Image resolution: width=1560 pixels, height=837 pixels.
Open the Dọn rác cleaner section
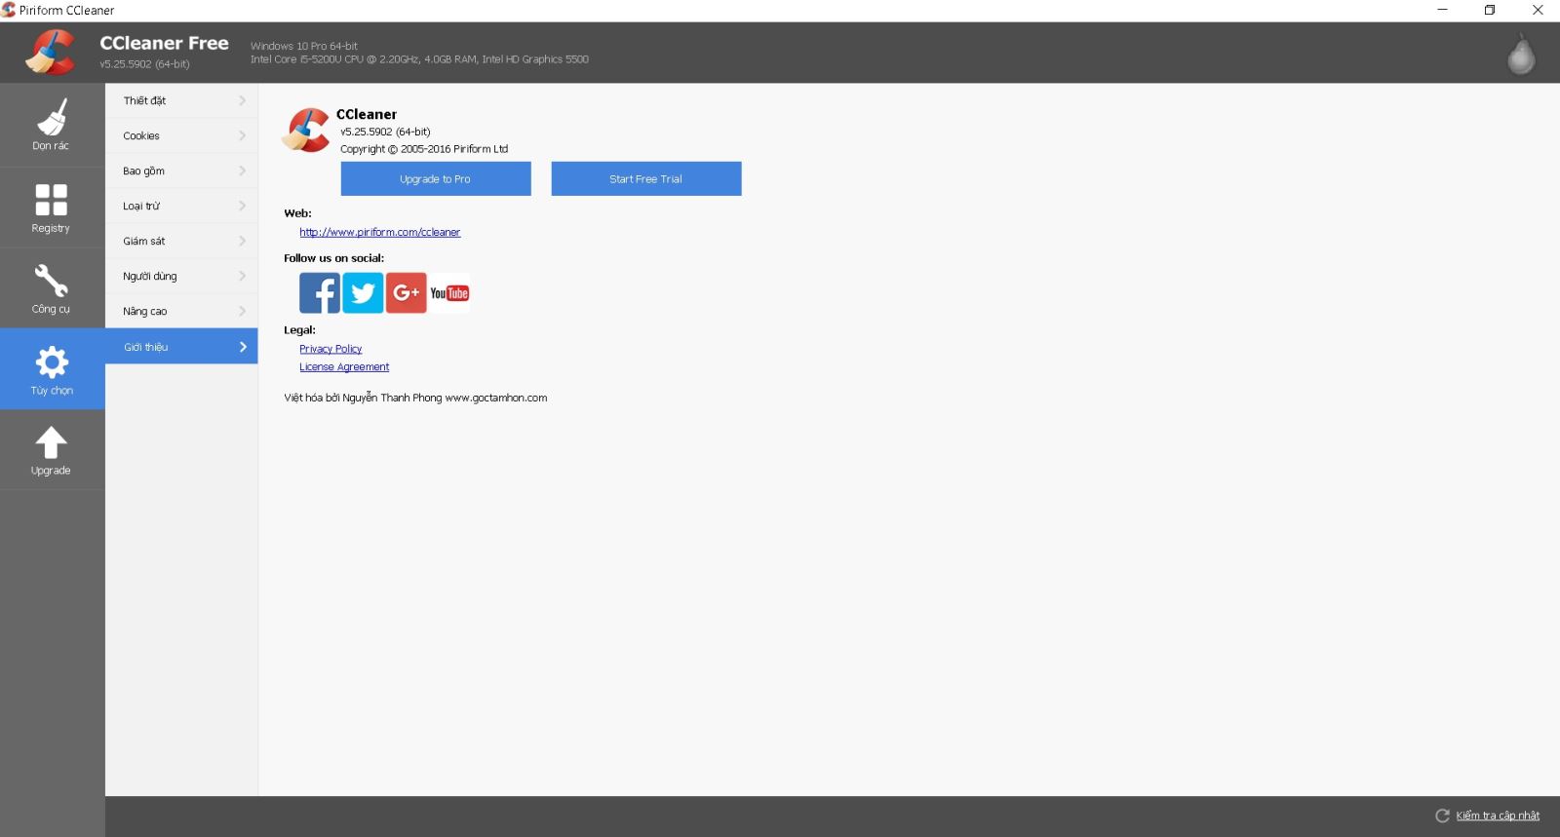52,125
